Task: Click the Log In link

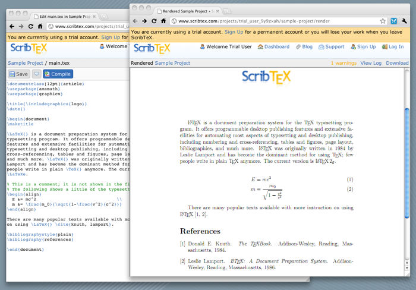Action: tap(393, 47)
